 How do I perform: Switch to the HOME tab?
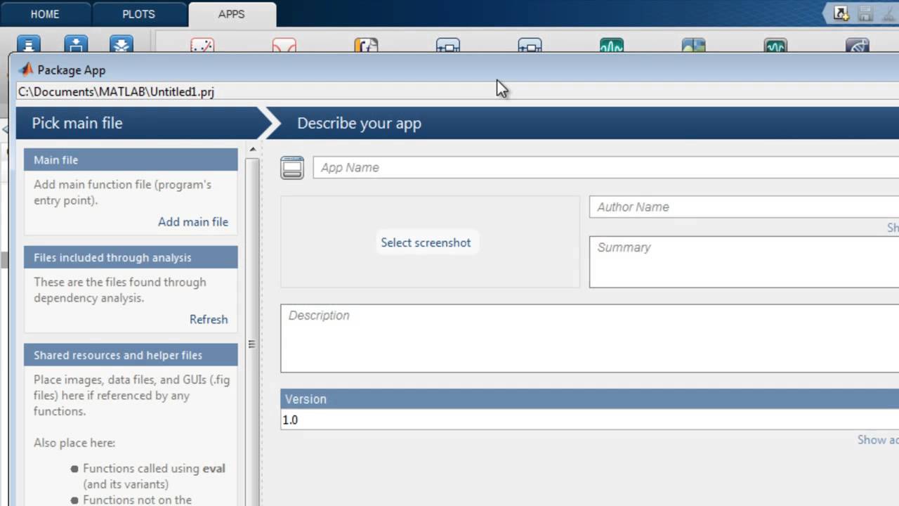click(x=45, y=14)
